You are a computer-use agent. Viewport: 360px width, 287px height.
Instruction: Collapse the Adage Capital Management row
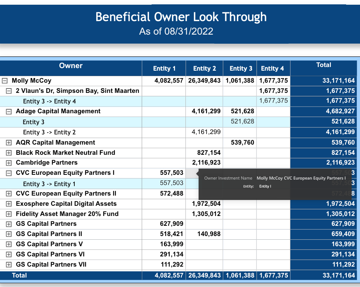(9, 111)
